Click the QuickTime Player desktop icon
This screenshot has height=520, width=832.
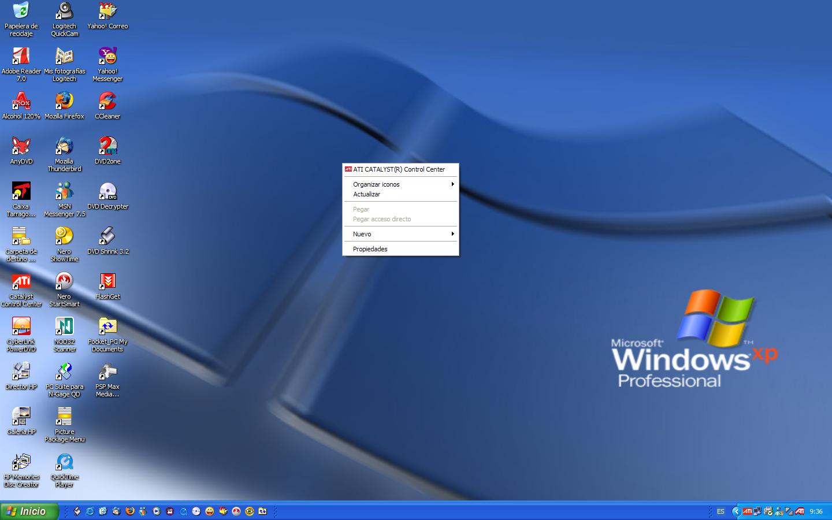(64, 462)
